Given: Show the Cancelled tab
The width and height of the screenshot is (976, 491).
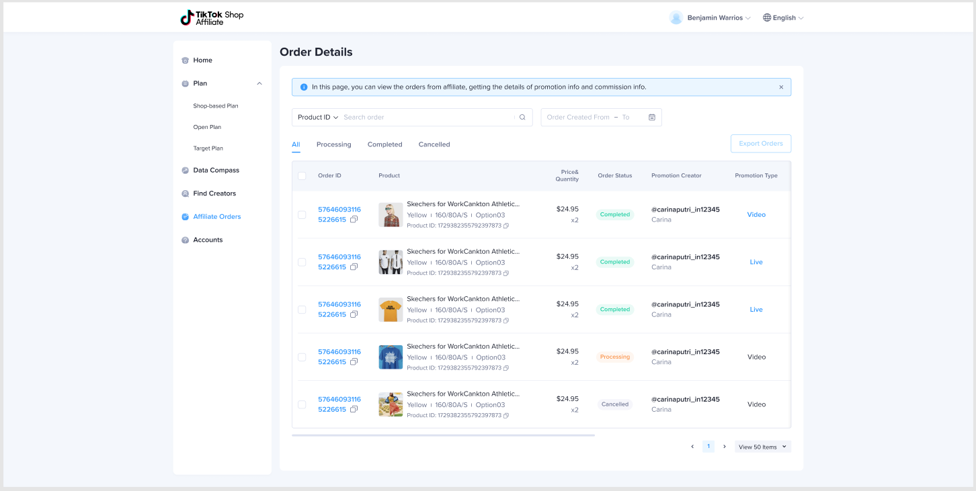Looking at the screenshot, I should click(434, 145).
